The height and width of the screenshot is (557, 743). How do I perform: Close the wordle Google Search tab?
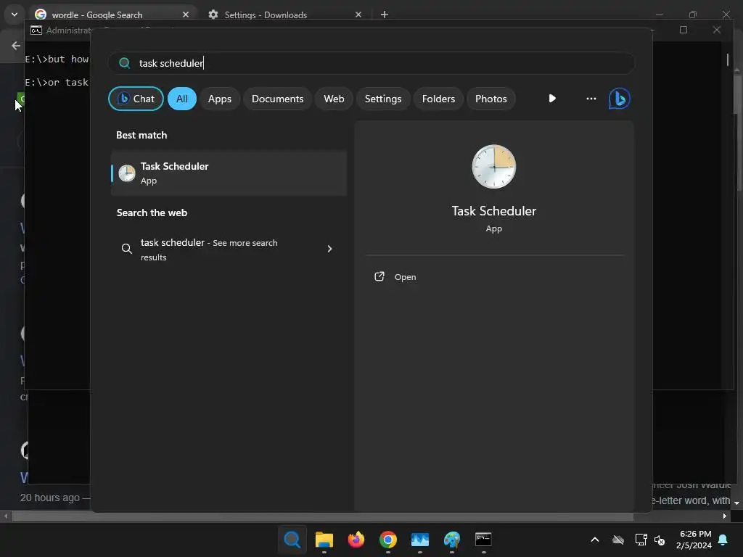[186, 15]
